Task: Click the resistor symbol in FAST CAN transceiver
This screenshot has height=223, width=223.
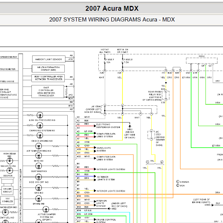Action: [67, 92]
